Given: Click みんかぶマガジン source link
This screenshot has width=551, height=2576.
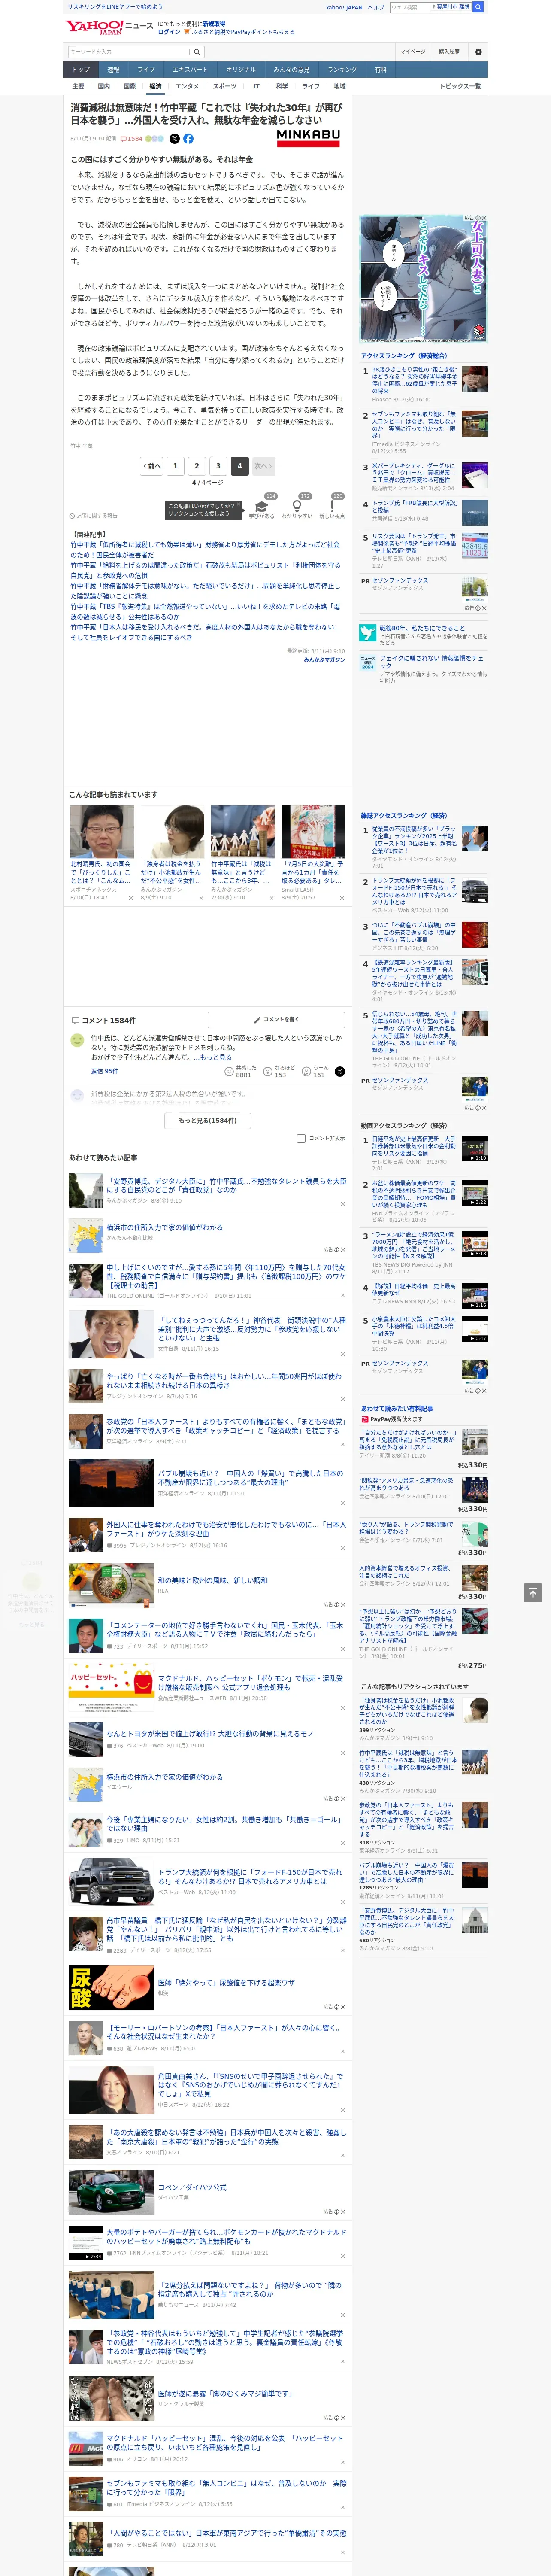Looking at the screenshot, I should (324, 660).
